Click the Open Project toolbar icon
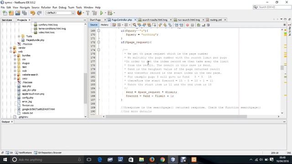 18,13
